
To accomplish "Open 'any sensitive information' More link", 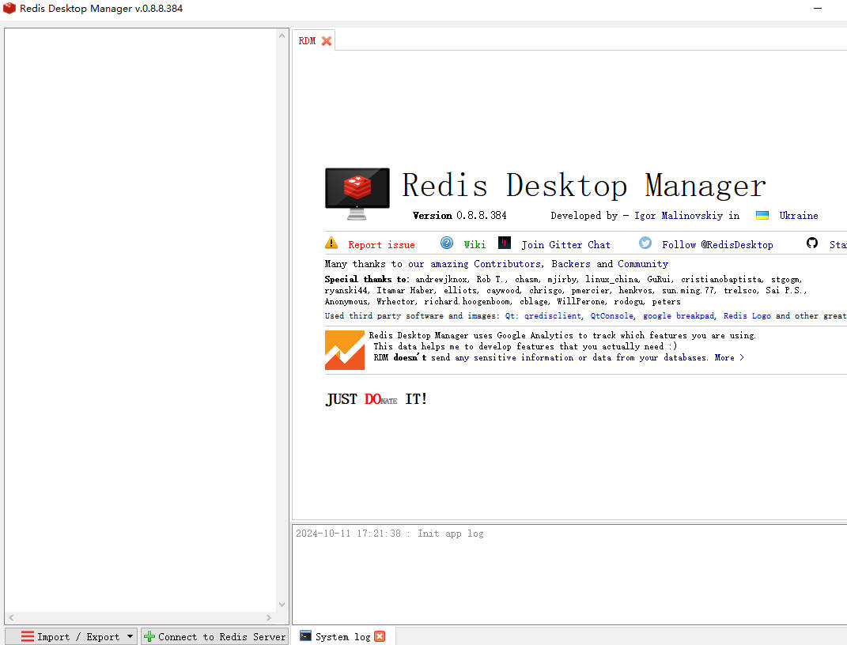I will (599, 358).
